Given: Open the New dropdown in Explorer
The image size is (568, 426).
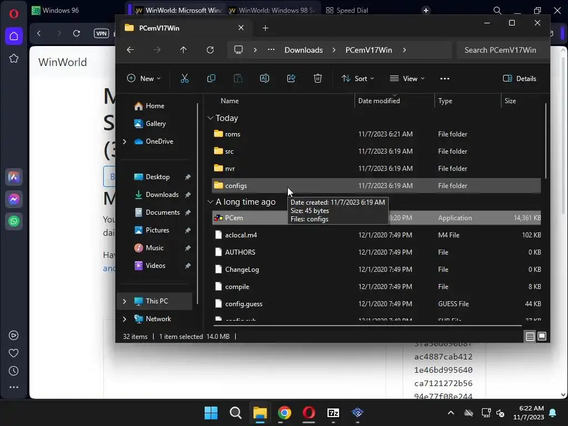Looking at the screenshot, I should pyautogui.click(x=144, y=79).
